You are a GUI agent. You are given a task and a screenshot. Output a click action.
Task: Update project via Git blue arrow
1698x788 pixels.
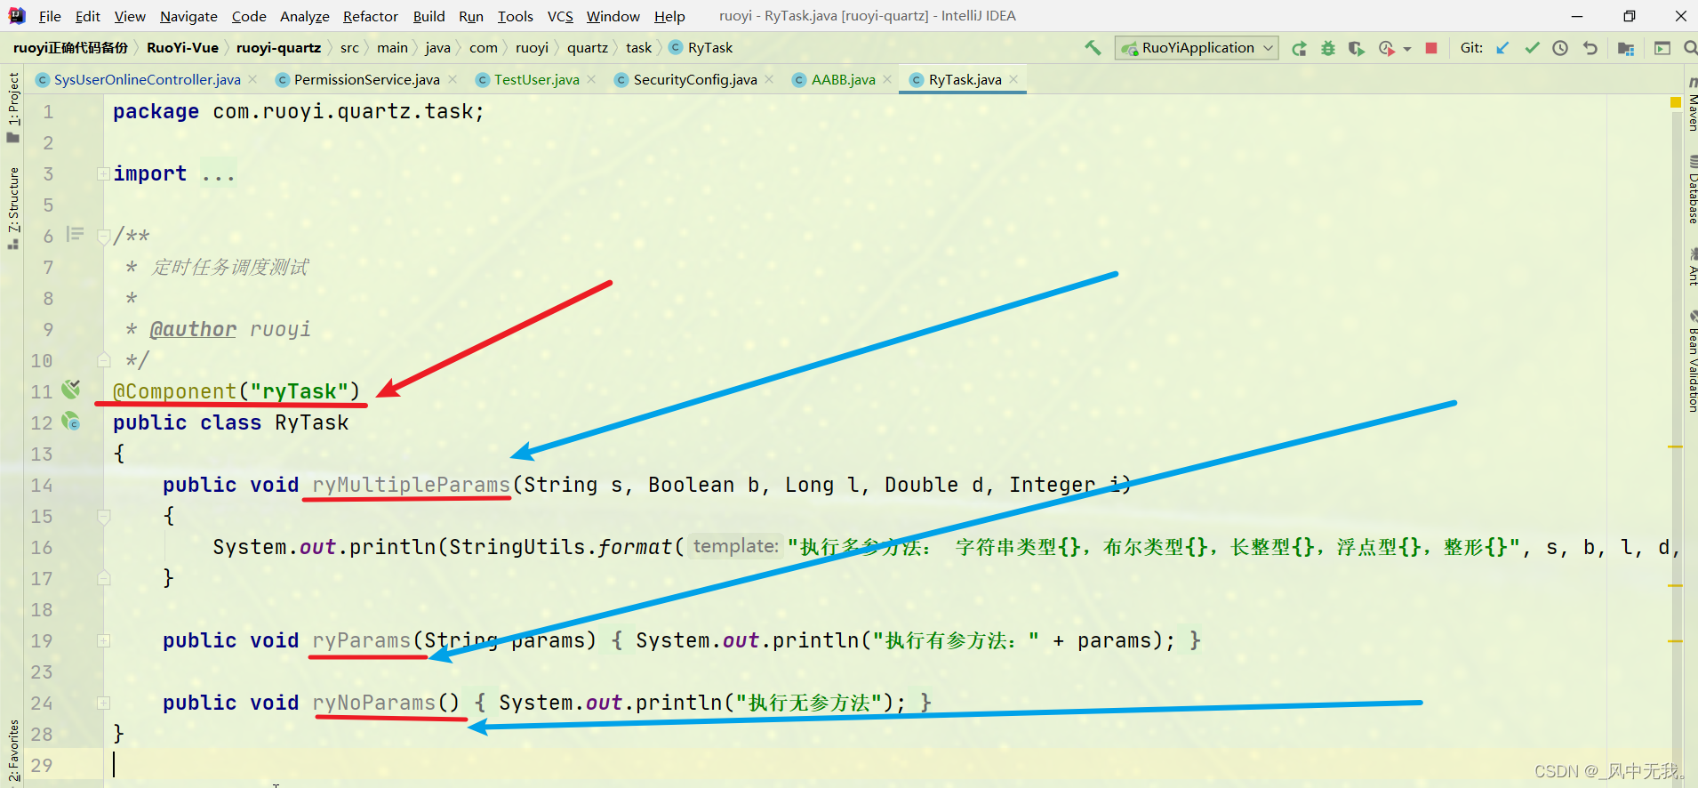tap(1502, 48)
